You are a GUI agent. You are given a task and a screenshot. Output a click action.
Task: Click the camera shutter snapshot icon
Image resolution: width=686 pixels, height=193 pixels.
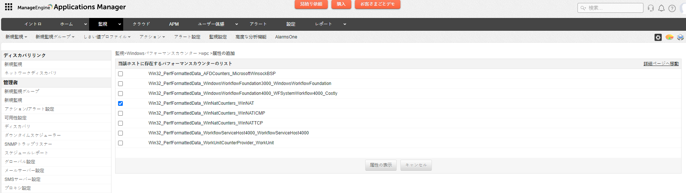point(658,37)
